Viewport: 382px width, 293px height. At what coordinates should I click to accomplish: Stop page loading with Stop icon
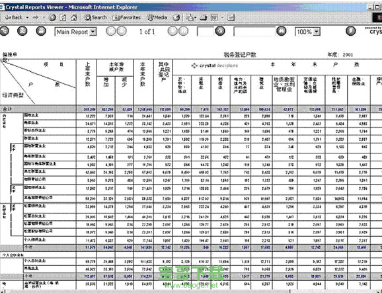click(x=52, y=18)
